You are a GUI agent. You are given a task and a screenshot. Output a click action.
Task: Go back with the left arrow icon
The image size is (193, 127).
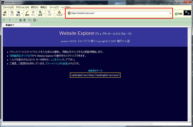coord(4,20)
